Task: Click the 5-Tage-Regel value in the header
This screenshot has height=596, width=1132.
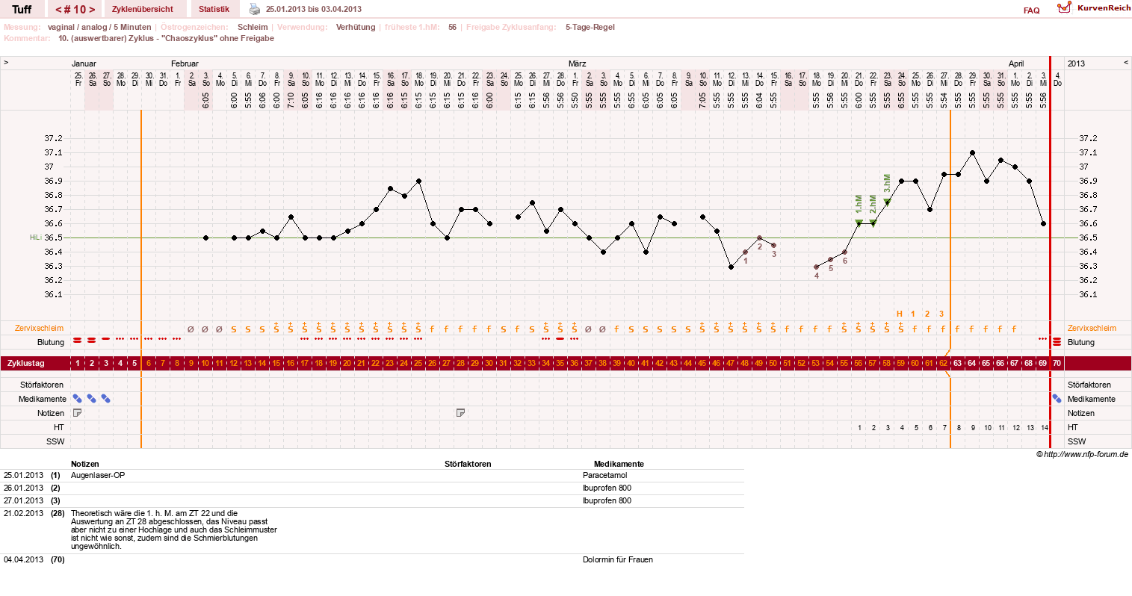Action: pos(590,27)
